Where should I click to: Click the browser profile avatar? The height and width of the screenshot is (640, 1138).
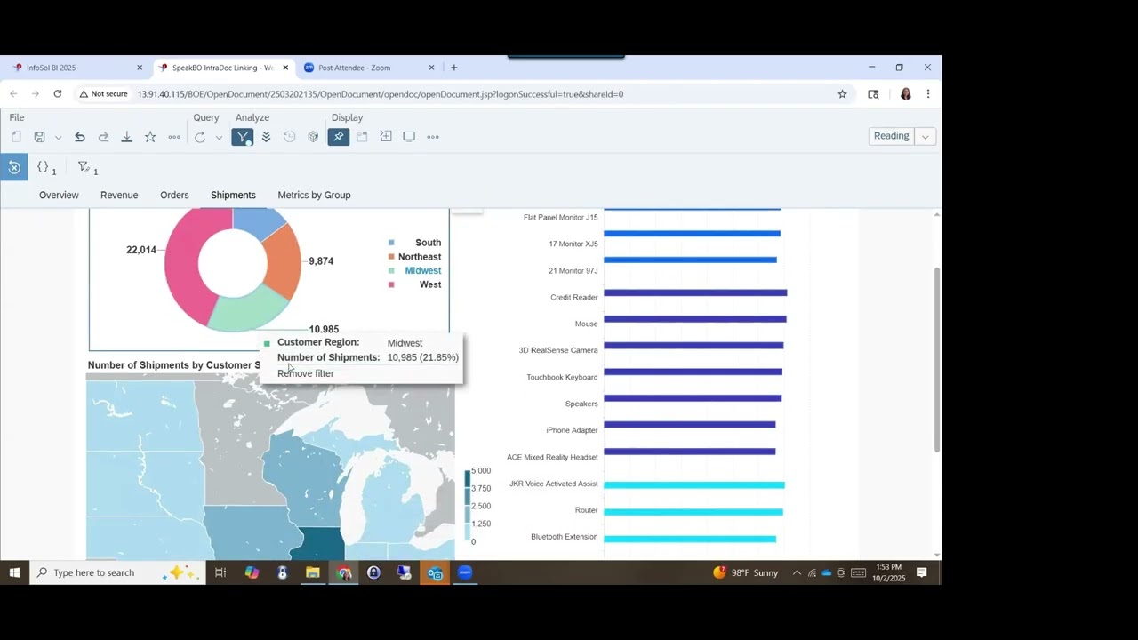(x=905, y=93)
